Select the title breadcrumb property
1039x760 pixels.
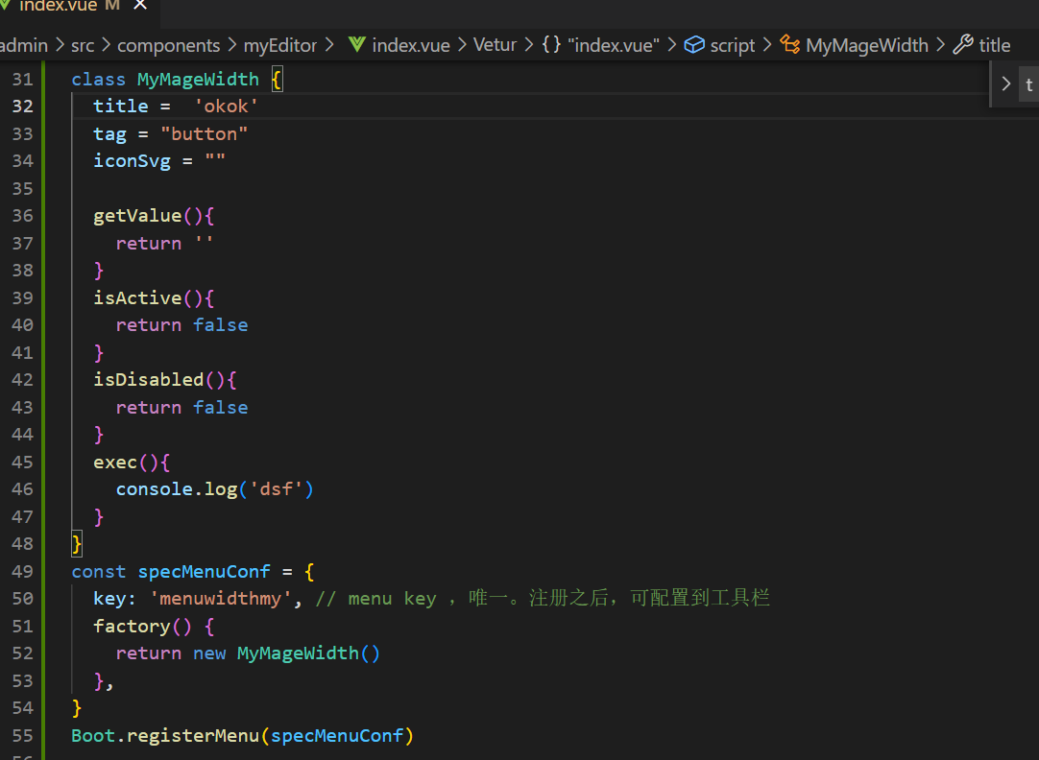(x=995, y=45)
